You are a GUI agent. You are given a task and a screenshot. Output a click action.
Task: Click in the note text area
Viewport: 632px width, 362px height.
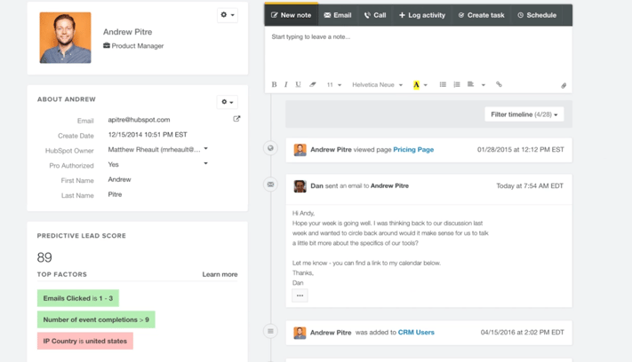[x=419, y=52]
